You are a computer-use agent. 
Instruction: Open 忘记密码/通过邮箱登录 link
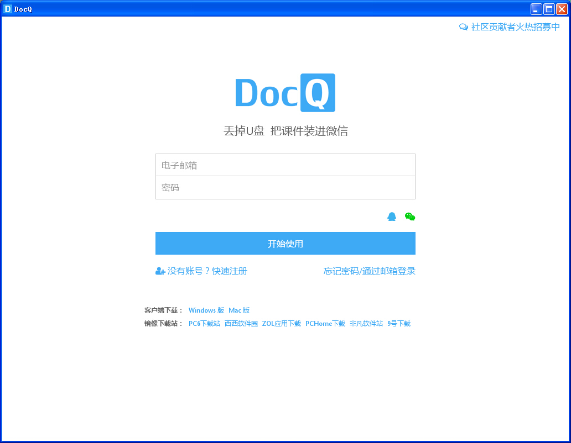point(369,271)
